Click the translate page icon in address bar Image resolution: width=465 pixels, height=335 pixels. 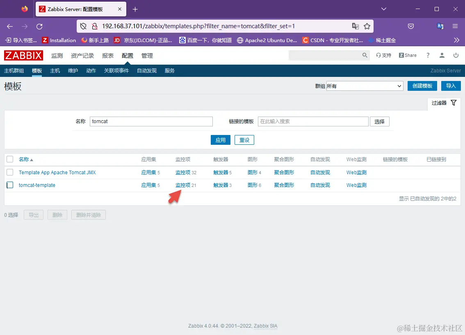click(355, 26)
